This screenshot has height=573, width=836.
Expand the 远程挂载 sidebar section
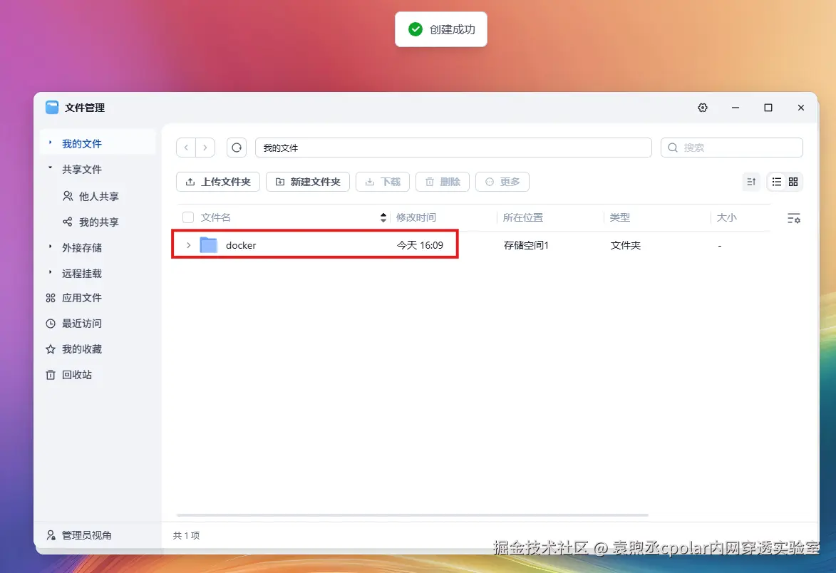point(50,272)
